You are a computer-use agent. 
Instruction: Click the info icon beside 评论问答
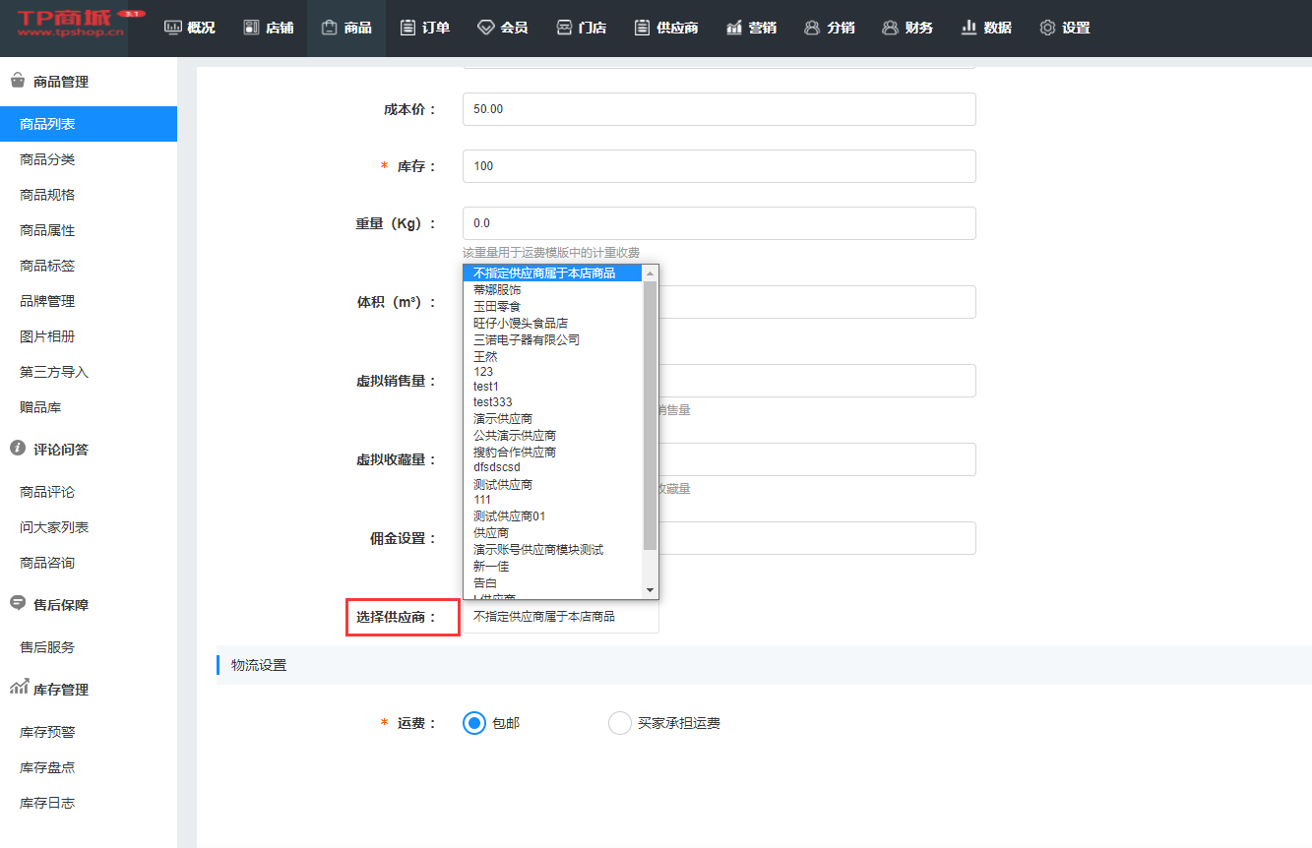(18, 449)
